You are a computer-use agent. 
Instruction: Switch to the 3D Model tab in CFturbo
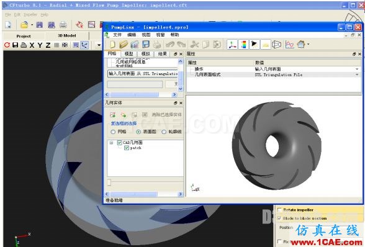[67, 35]
